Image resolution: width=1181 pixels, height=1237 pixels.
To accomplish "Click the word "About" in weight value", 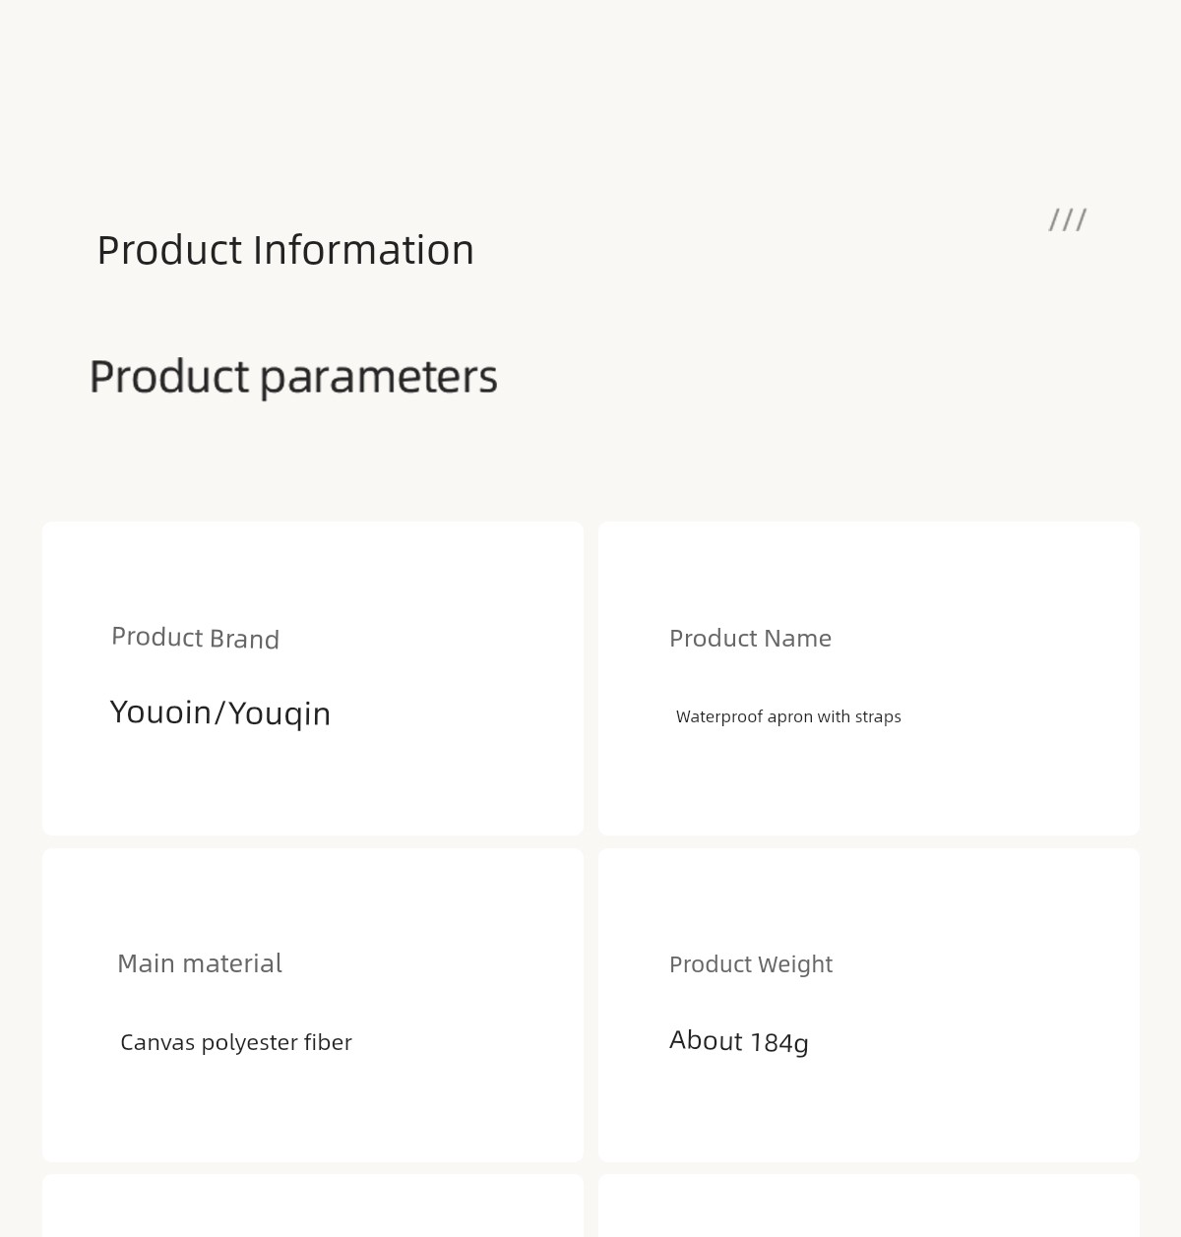I will 706,1040.
